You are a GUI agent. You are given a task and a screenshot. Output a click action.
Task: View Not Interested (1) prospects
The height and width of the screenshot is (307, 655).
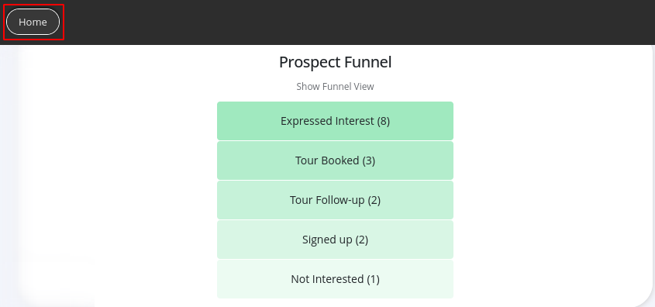(x=335, y=279)
